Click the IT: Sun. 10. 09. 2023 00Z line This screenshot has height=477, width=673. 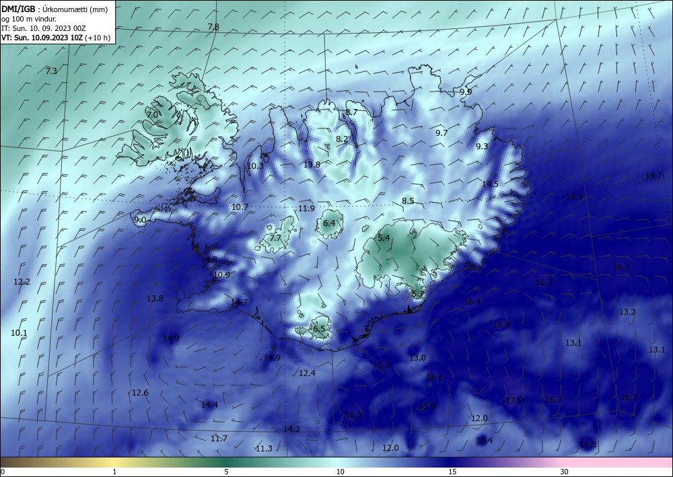tap(43, 28)
